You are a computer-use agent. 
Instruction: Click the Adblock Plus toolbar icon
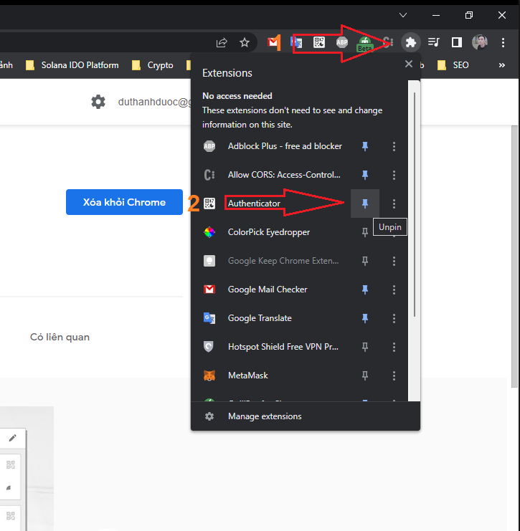coord(341,42)
